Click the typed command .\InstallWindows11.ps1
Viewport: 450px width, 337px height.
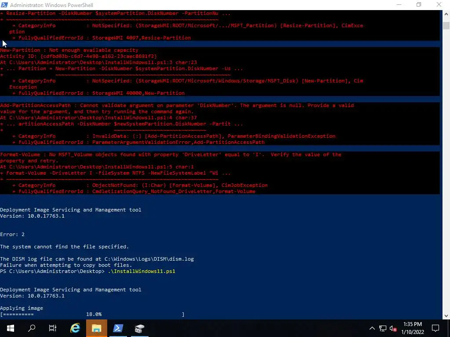click(142, 271)
